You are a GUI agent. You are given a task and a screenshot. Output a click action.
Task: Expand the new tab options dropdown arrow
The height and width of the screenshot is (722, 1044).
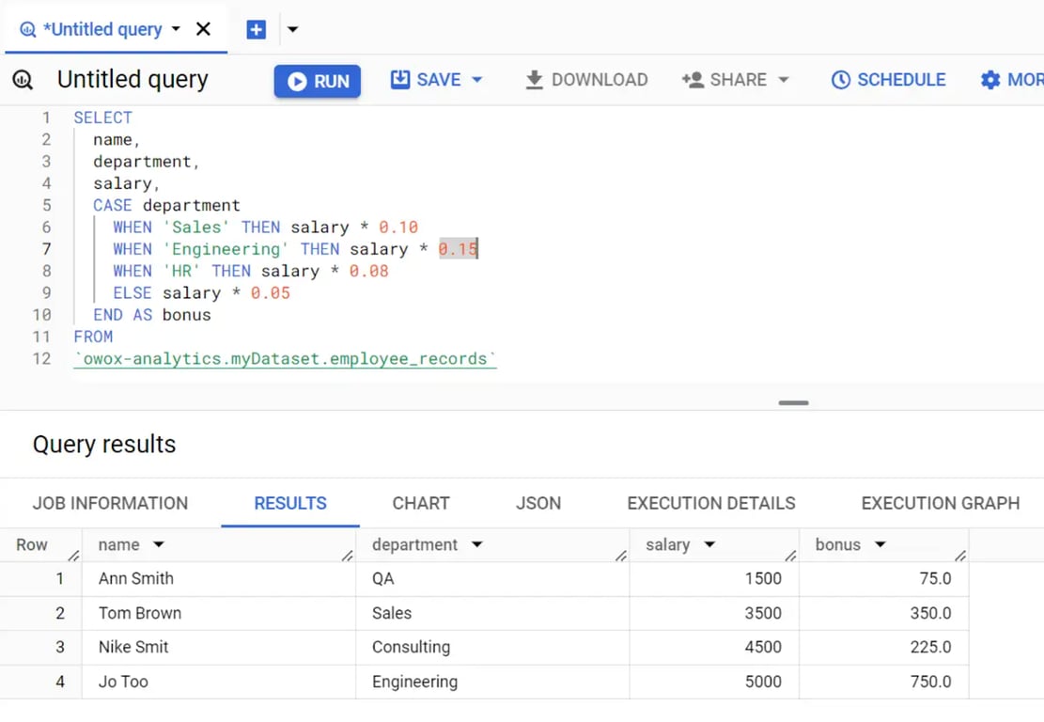[x=292, y=29]
